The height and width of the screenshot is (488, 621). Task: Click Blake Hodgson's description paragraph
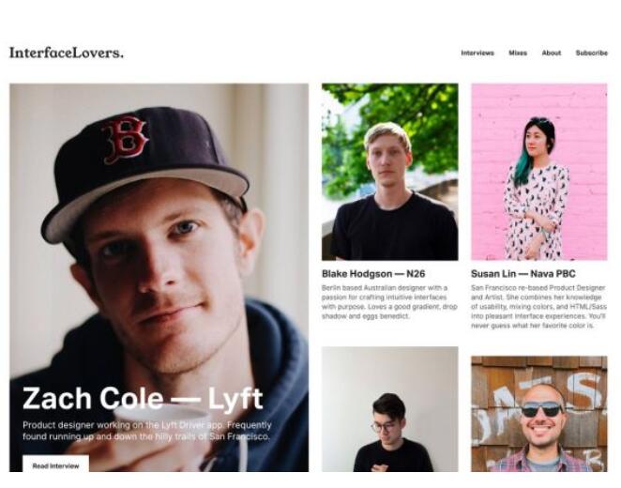tap(389, 302)
